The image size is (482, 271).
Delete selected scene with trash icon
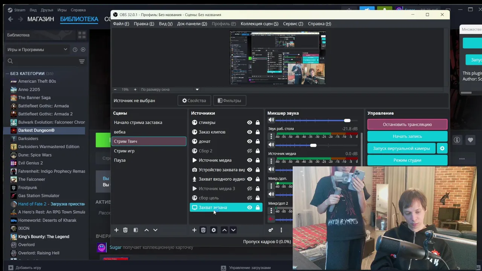(x=125, y=230)
